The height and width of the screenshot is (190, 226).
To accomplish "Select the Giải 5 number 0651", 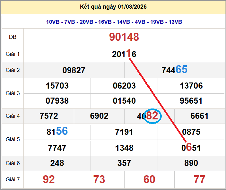I will tap(191, 148).
